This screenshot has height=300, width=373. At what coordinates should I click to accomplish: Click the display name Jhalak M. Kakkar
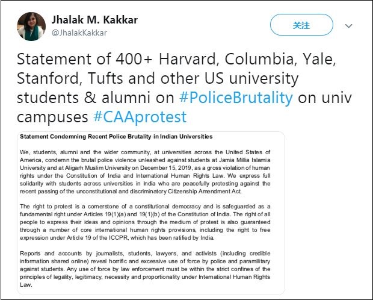(x=94, y=20)
